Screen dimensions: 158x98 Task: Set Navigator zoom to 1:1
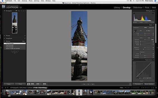(21, 11)
